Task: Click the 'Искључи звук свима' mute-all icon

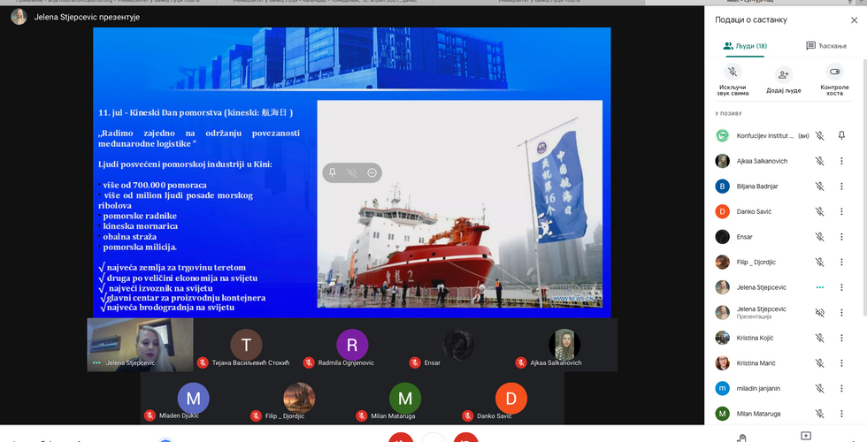Action: pos(733,72)
